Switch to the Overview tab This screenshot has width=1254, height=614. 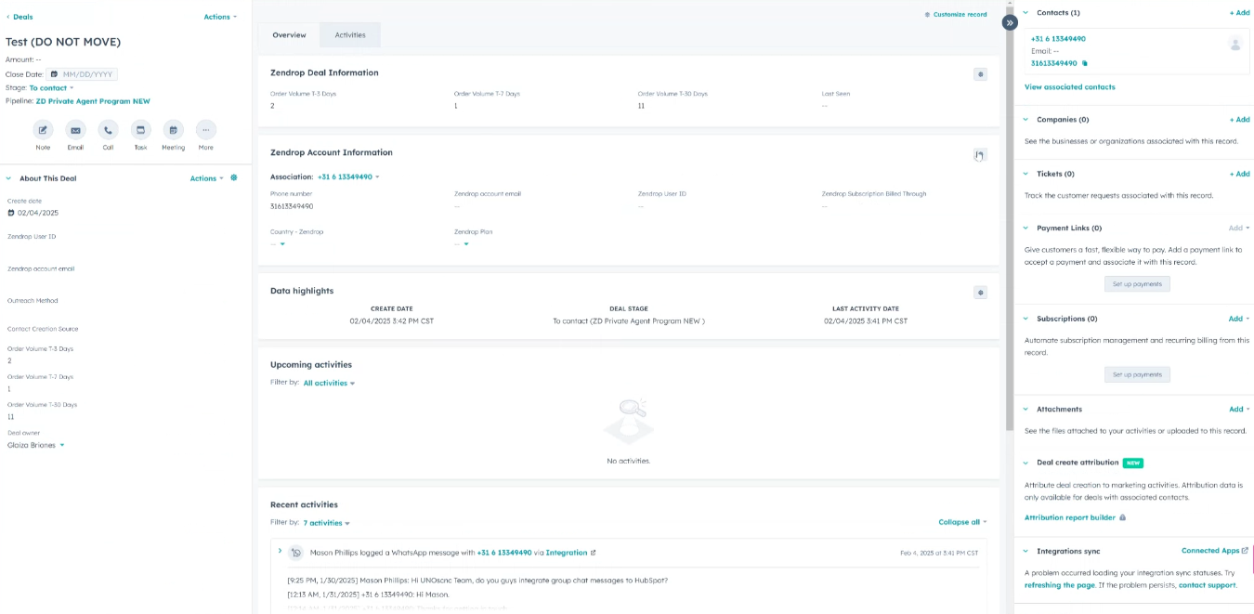point(289,35)
